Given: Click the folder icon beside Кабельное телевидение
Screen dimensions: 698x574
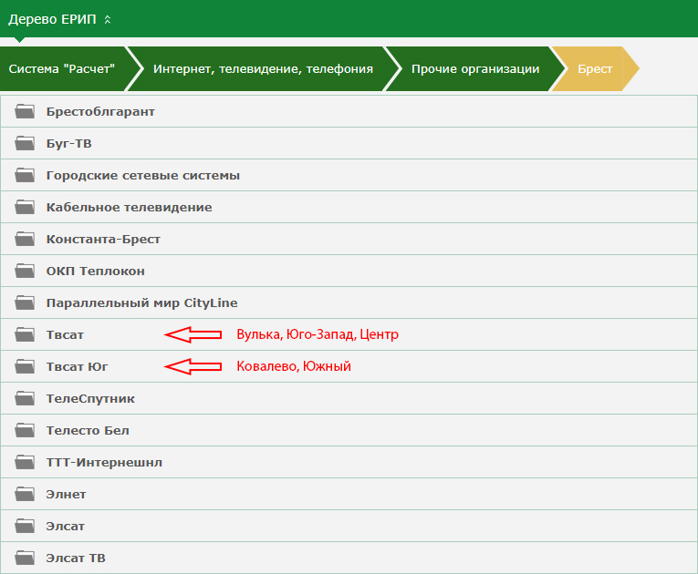Looking at the screenshot, I should (x=25, y=207).
